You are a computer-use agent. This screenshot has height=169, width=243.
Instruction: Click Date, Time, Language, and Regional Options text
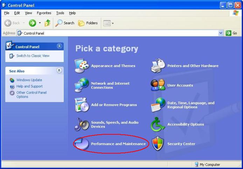tap(191, 105)
